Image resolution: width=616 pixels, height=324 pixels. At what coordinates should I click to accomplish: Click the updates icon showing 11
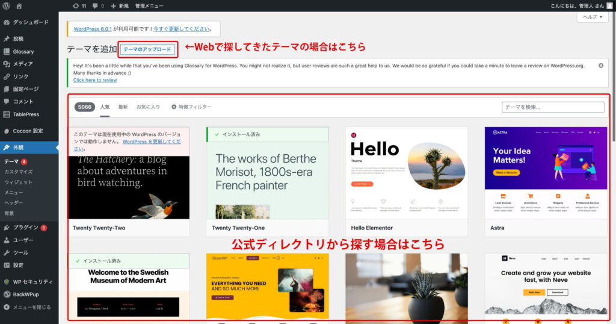79,5
